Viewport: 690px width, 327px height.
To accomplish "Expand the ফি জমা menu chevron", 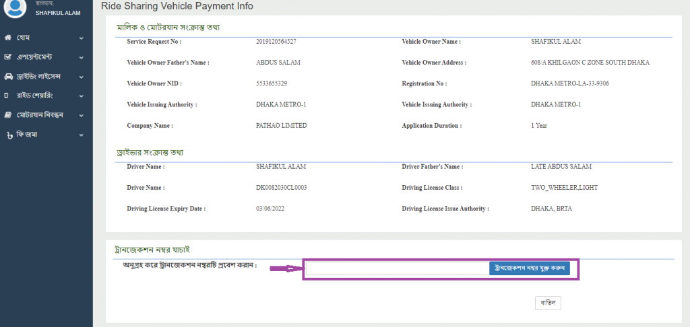I will [x=81, y=135].
